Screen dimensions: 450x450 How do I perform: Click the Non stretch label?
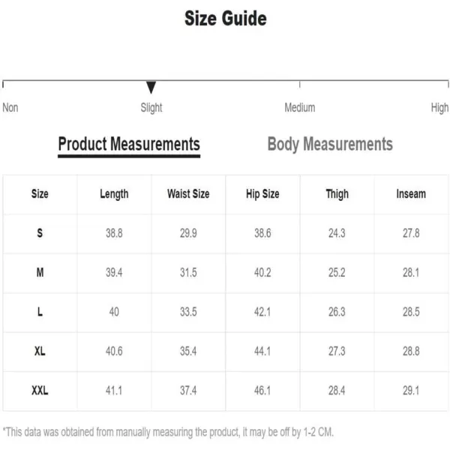pos(10,107)
